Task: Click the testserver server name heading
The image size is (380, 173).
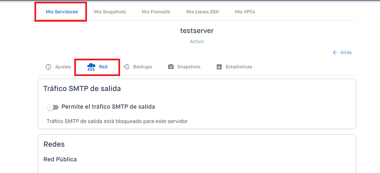Action: tap(197, 31)
